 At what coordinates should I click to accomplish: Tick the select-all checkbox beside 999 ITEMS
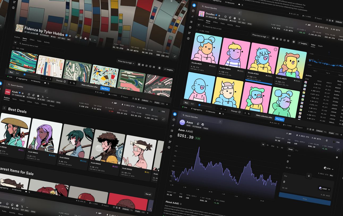pyautogui.click(x=14, y=48)
